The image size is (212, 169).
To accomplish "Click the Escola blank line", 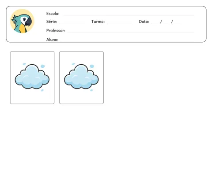I will pos(129,15).
